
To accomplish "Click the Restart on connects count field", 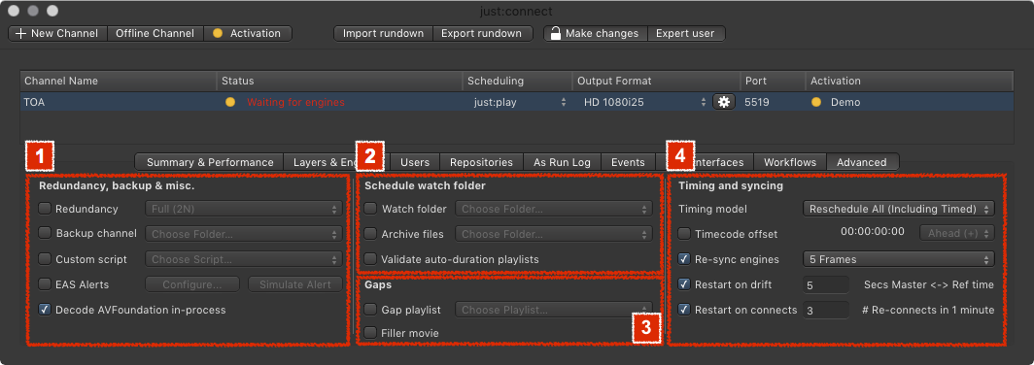I will click(x=826, y=310).
